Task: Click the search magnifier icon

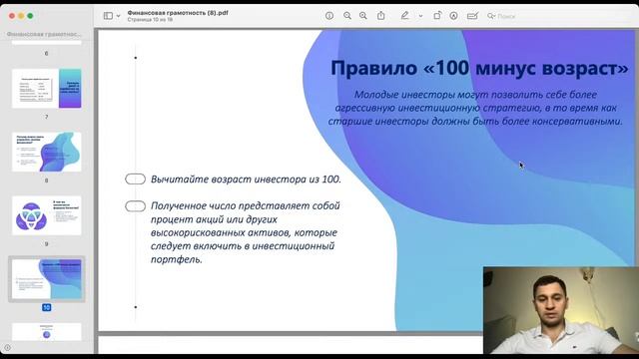Action: [x=491, y=16]
